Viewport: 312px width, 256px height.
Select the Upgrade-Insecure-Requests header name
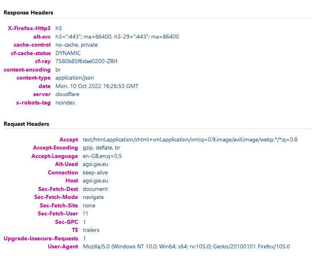pyautogui.click(x=41, y=238)
